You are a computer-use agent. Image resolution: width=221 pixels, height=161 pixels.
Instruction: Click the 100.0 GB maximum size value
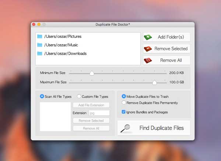click(176, 82)
